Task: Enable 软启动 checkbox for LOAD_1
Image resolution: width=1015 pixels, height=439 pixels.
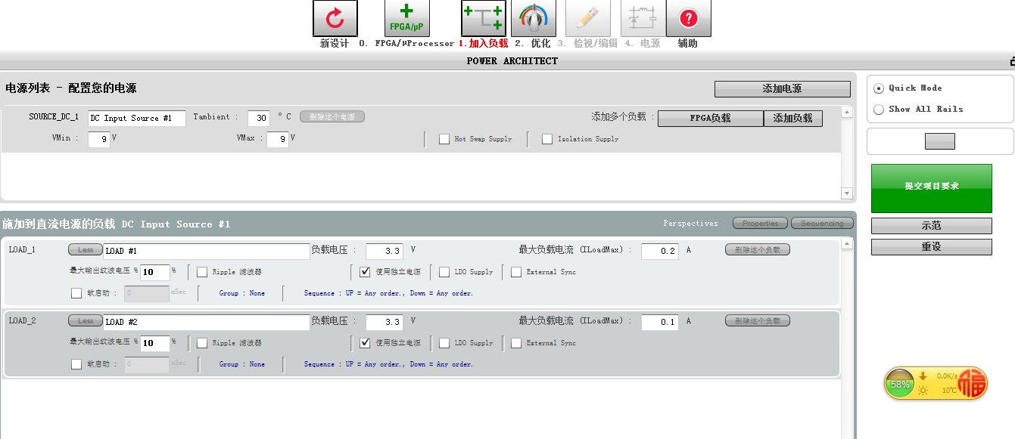Action: [x=76, y=293]
